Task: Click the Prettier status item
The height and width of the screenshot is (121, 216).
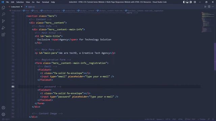Action: point(201,119)
